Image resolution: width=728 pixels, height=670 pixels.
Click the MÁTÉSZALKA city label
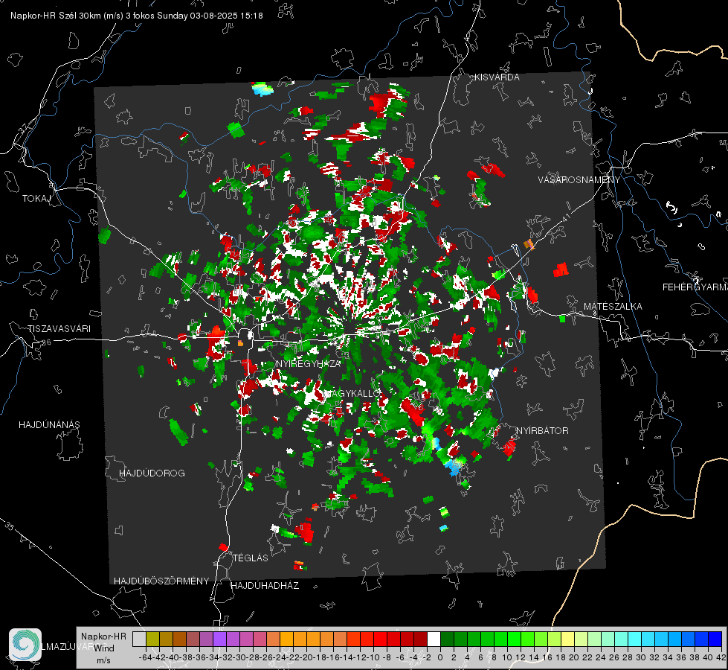click(x=613, y=307)
